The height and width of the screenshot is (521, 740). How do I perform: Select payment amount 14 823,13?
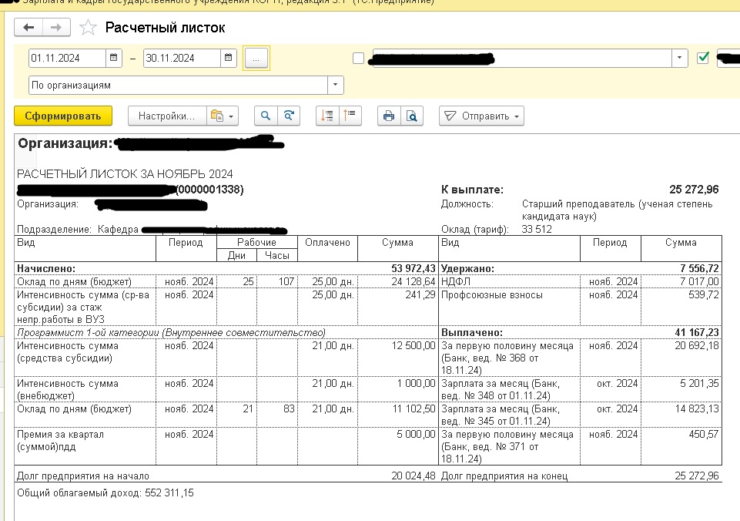pyautogui.click(x=697, y=408)
